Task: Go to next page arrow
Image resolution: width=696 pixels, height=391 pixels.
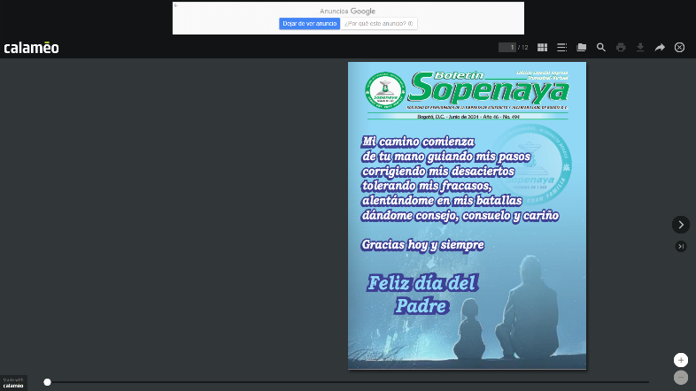Action: point(680,225)
